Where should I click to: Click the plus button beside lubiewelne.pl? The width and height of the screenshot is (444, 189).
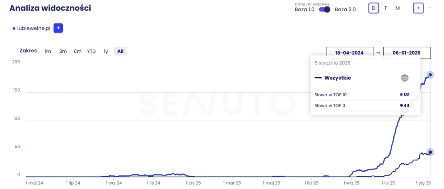click(58, 28)
